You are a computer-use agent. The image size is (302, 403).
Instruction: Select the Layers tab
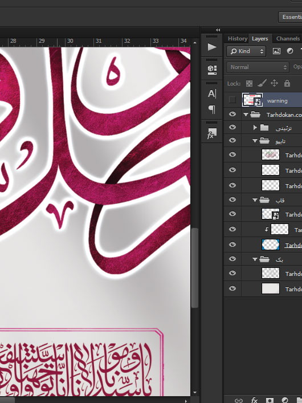[260, 39]
